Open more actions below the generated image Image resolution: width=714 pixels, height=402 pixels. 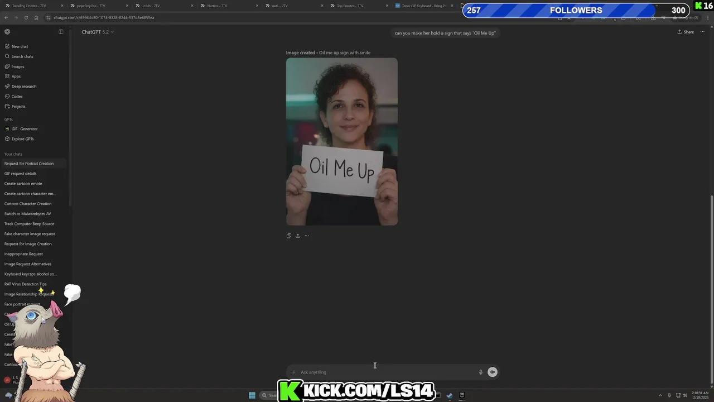tap(306, 236)
